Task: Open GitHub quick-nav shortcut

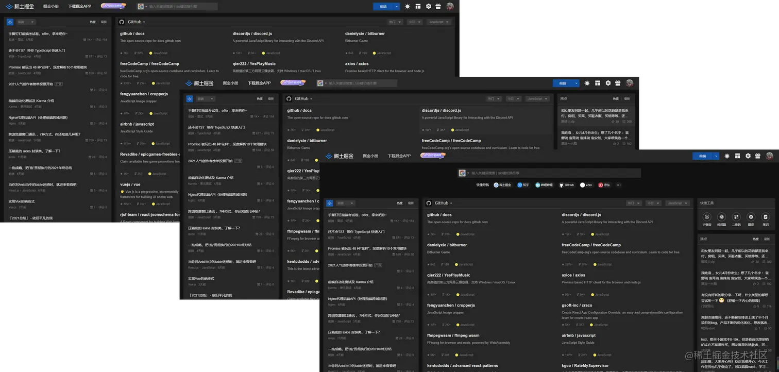Action: point(566,184)
